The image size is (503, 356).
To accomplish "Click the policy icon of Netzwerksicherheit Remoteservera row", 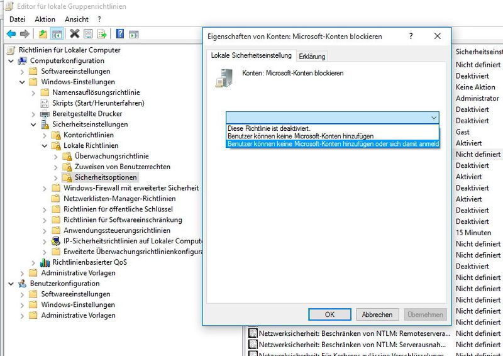I will [253, 333].
